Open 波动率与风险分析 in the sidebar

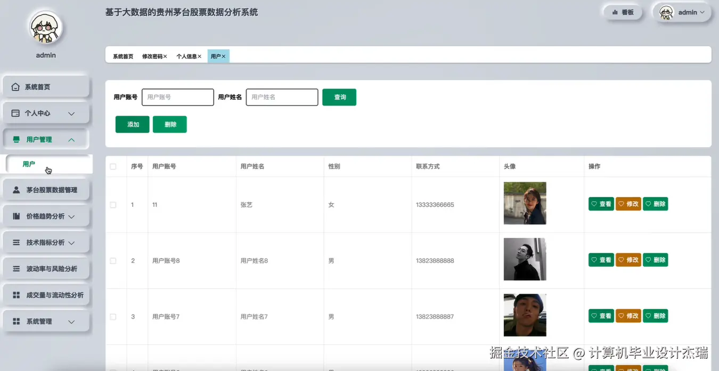point(46,269)
